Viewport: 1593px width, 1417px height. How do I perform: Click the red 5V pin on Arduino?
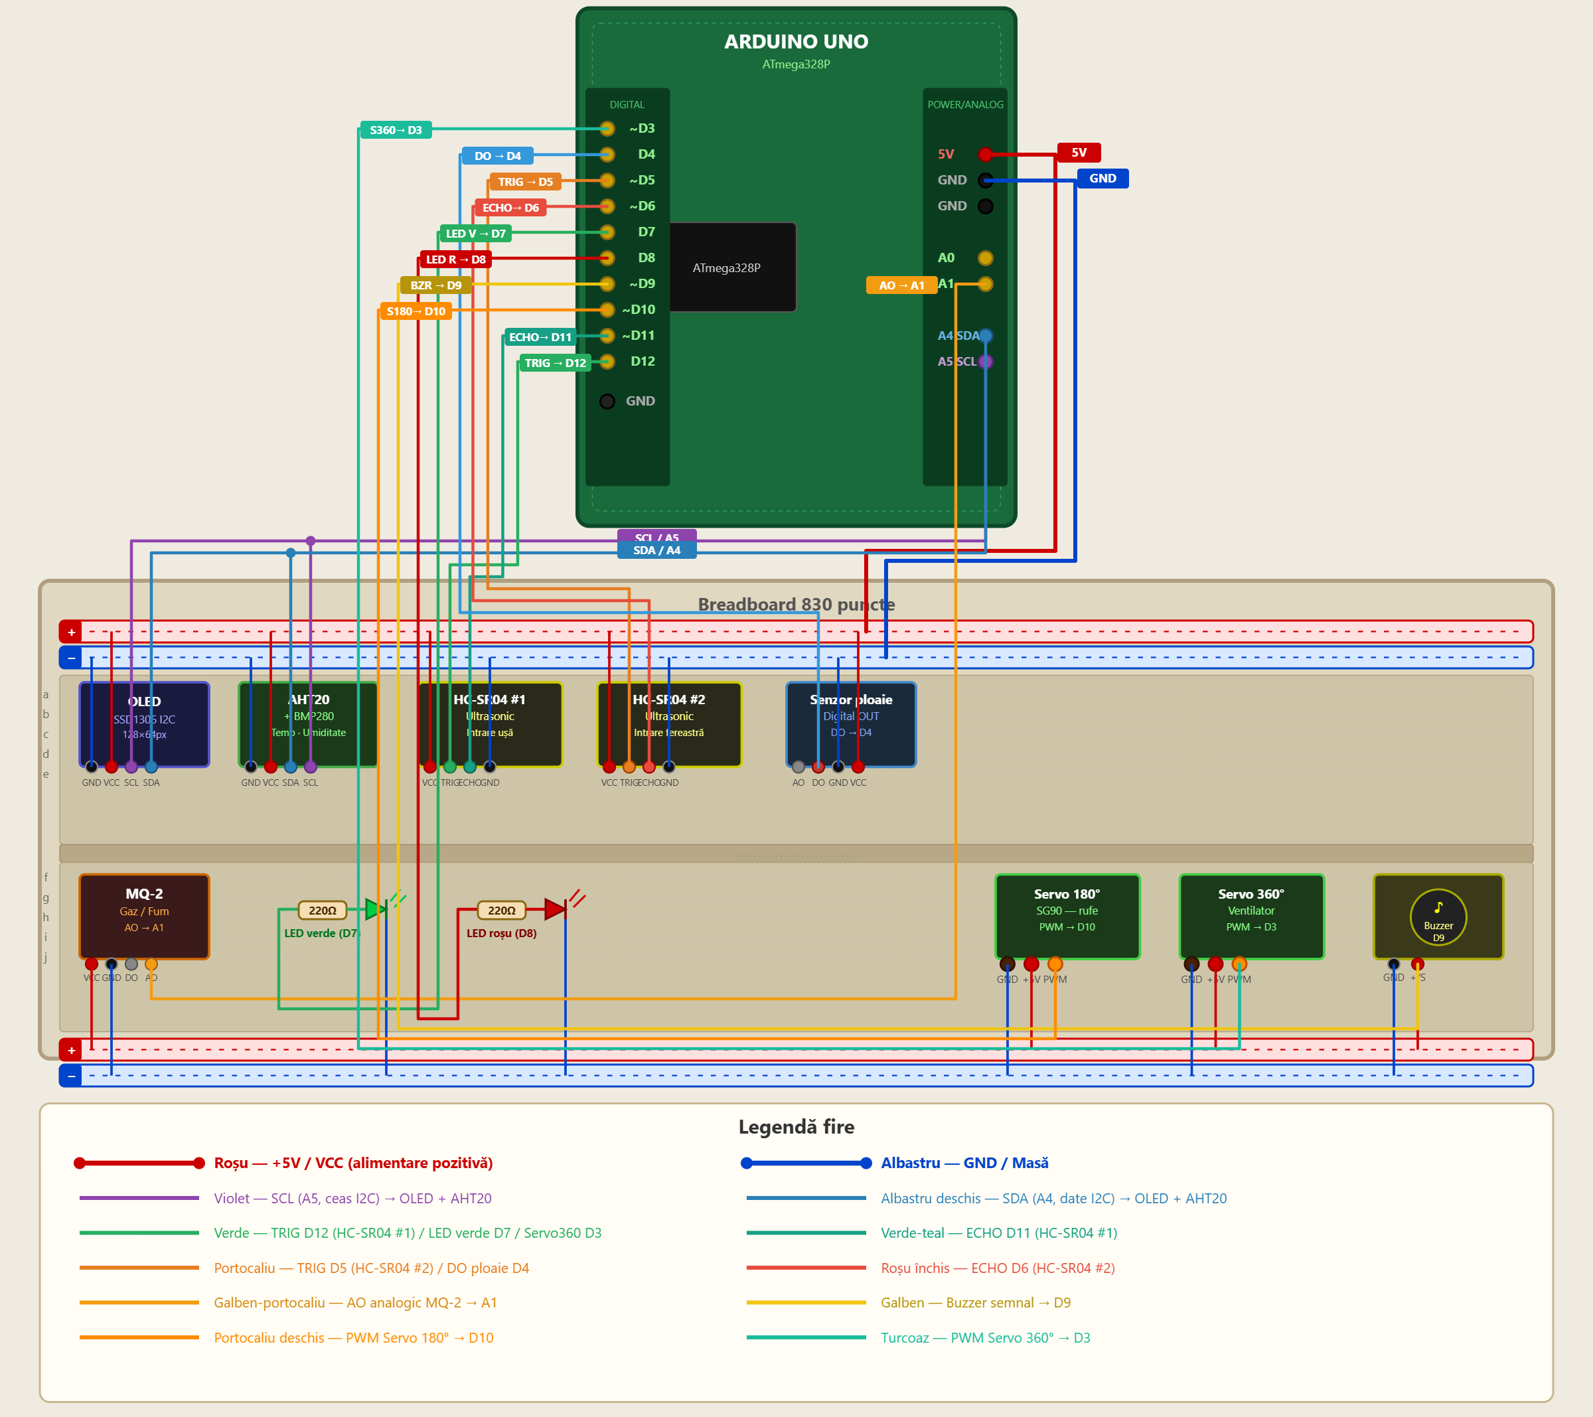pyautogui.click(x=985, y=155)
